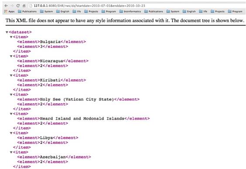Click the Holy See (Vatican City State) text

[x=77, y=99]
